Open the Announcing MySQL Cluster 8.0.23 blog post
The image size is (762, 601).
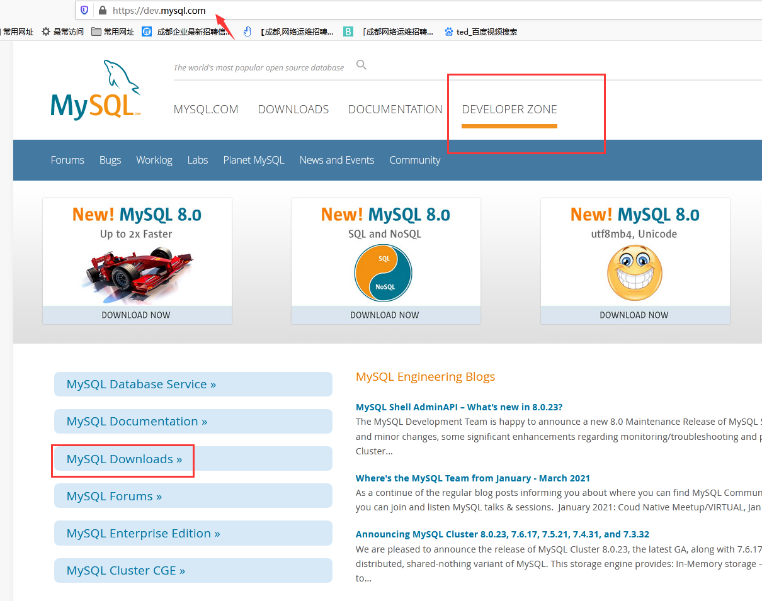pos(502,534)
